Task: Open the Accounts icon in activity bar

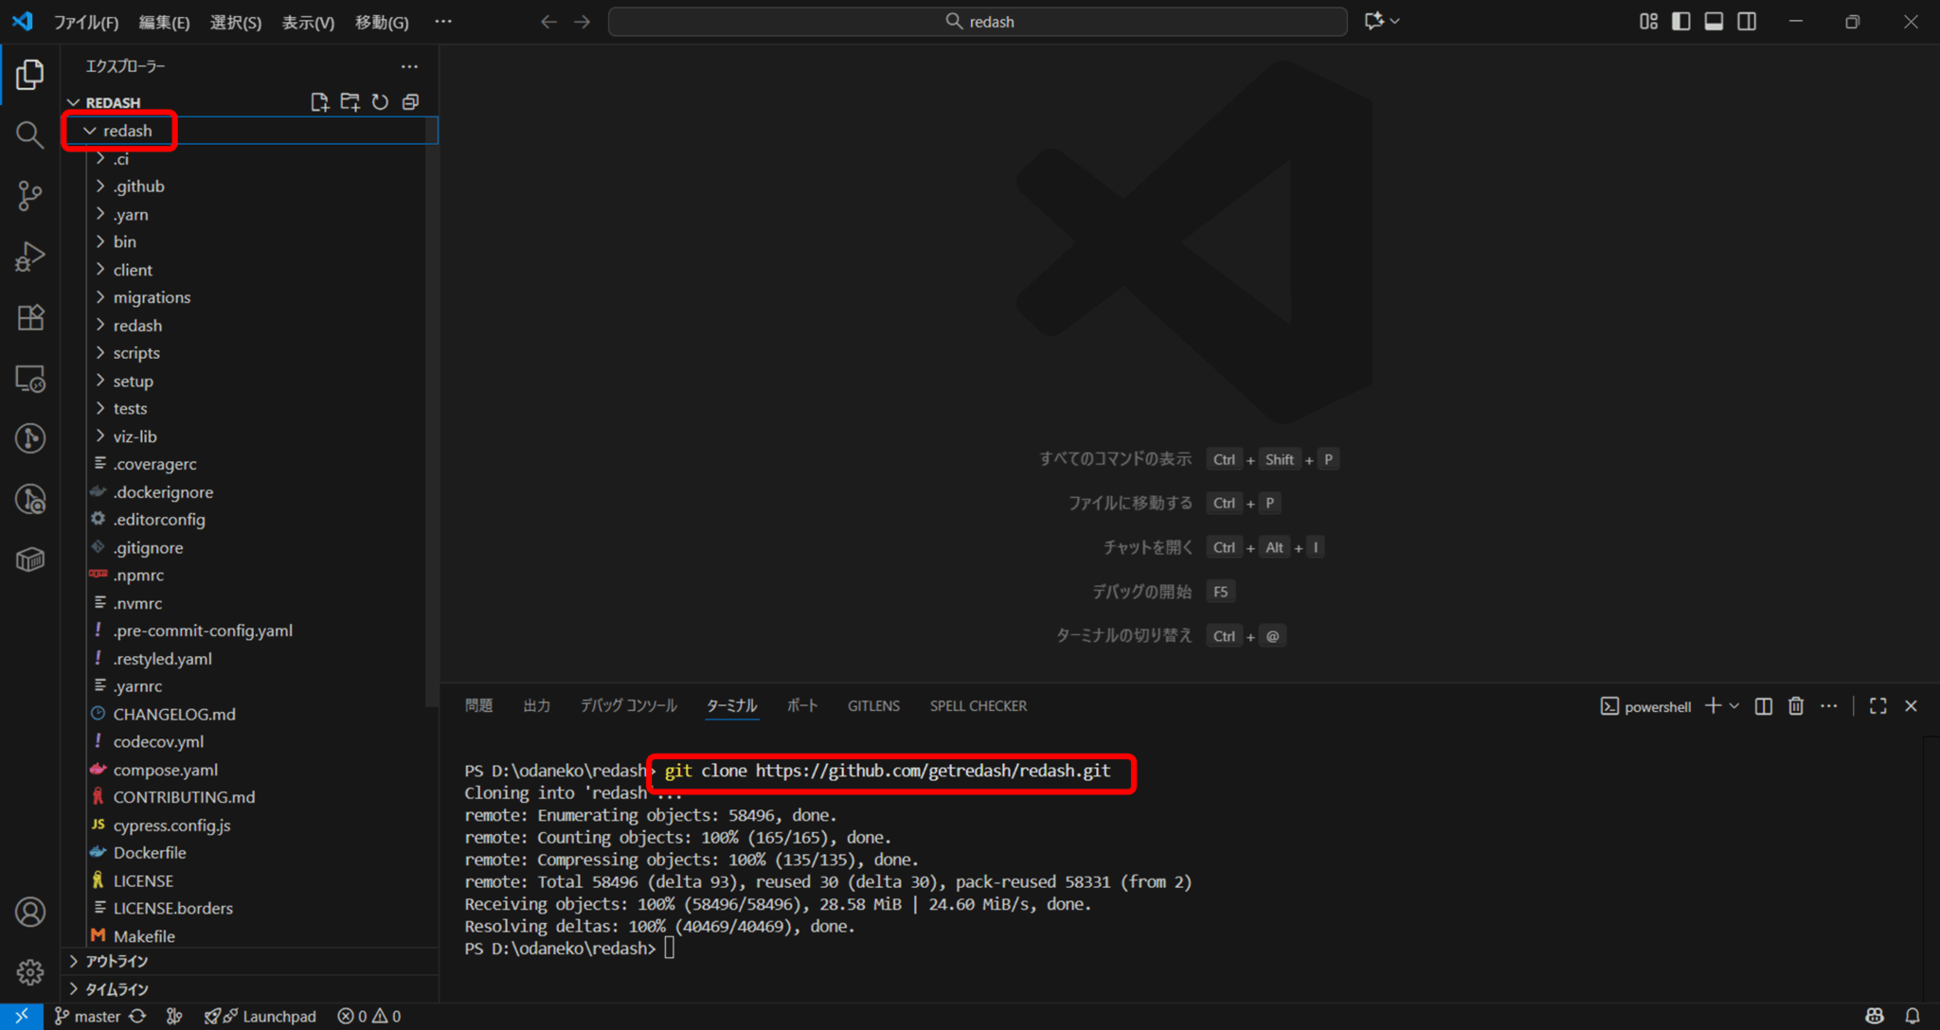Action: (29, 912)
